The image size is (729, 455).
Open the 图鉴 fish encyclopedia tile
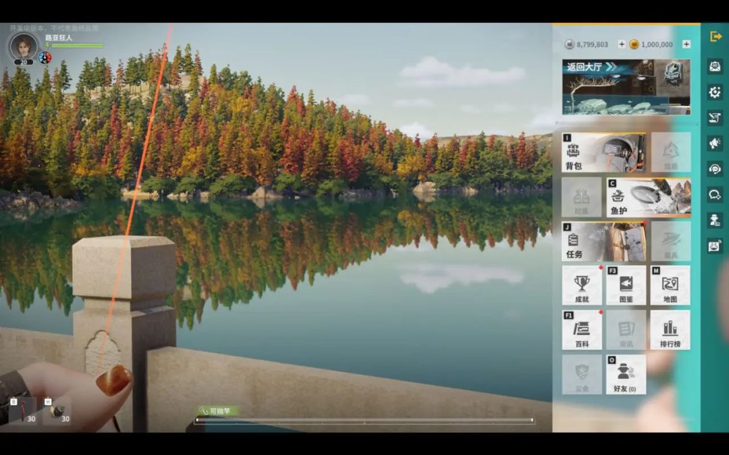tap(626, 285)
